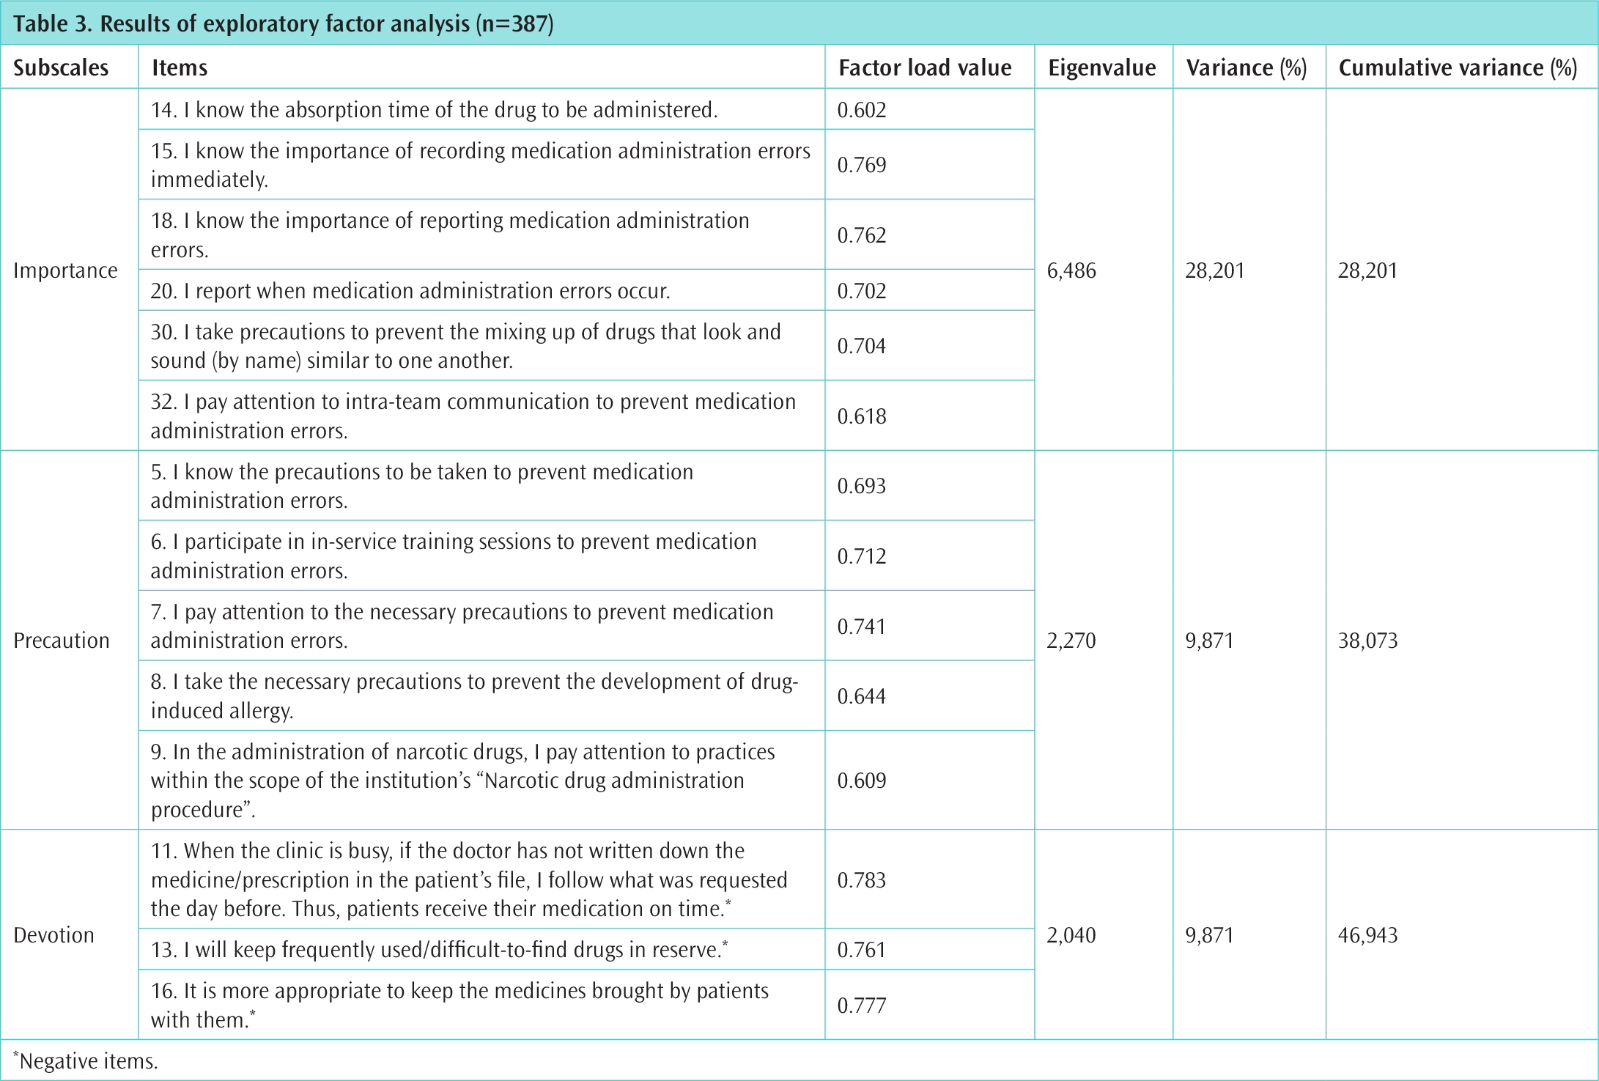
Task: Click cumulative variance value 46,943
Action: [x=1367, y=935]
